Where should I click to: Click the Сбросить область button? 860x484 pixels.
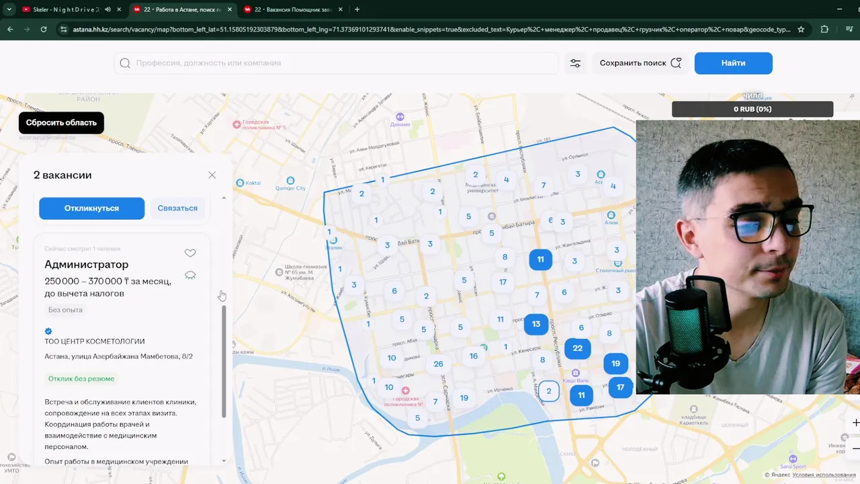tap(61, 123)
